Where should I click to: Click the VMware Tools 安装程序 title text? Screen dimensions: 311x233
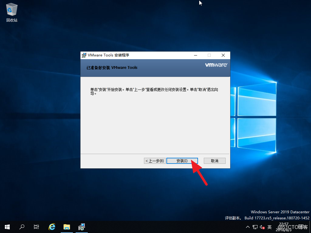[108, 55]
